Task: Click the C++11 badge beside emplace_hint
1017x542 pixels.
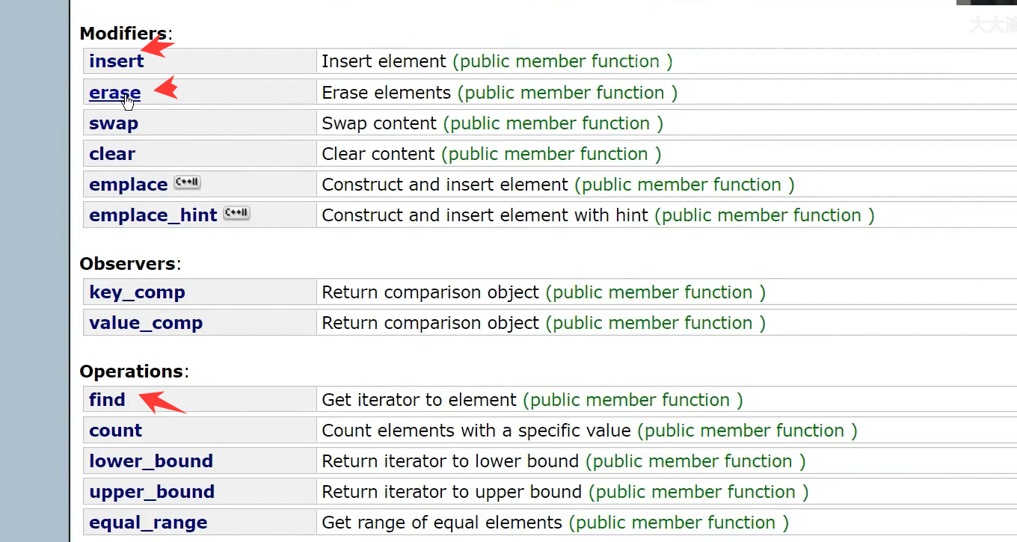Action: (236, 213)
